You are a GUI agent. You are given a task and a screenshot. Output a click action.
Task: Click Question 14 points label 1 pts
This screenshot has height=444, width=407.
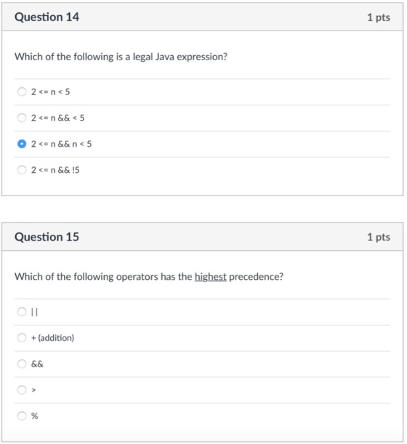[379, 17]
